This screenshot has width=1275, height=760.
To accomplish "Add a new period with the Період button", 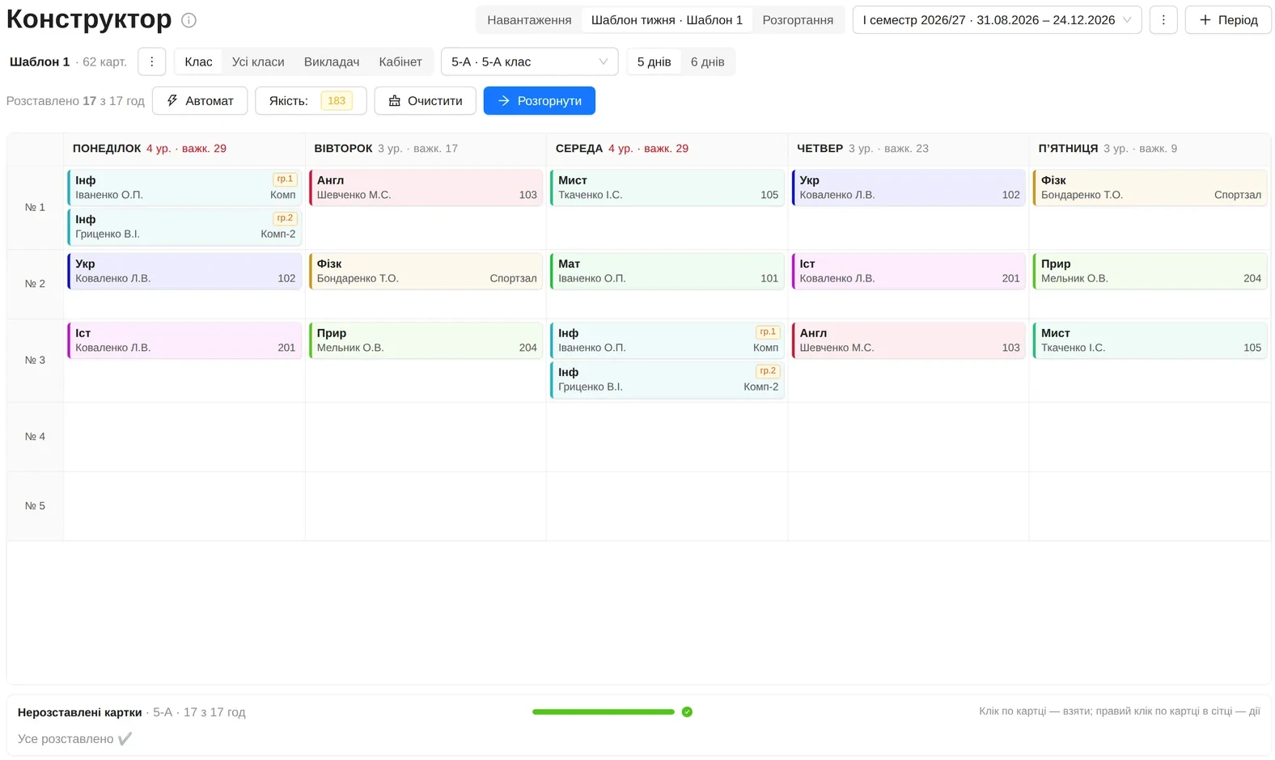I will (x=1228, y=20).
